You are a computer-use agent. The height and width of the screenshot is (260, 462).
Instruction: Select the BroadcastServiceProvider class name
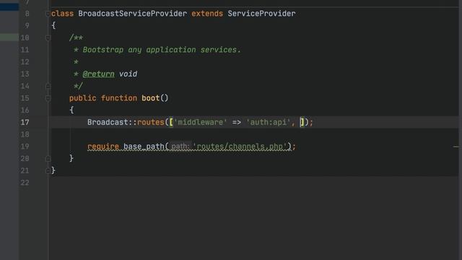(x=132, y=14)
